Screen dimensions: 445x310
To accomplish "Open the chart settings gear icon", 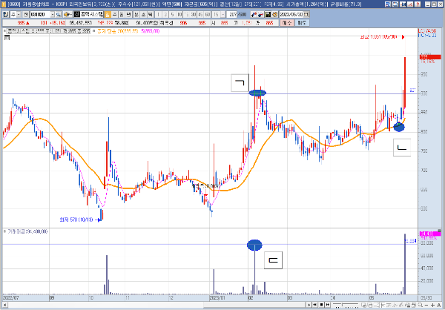I will pyautogui.click(x=274, y=15).
